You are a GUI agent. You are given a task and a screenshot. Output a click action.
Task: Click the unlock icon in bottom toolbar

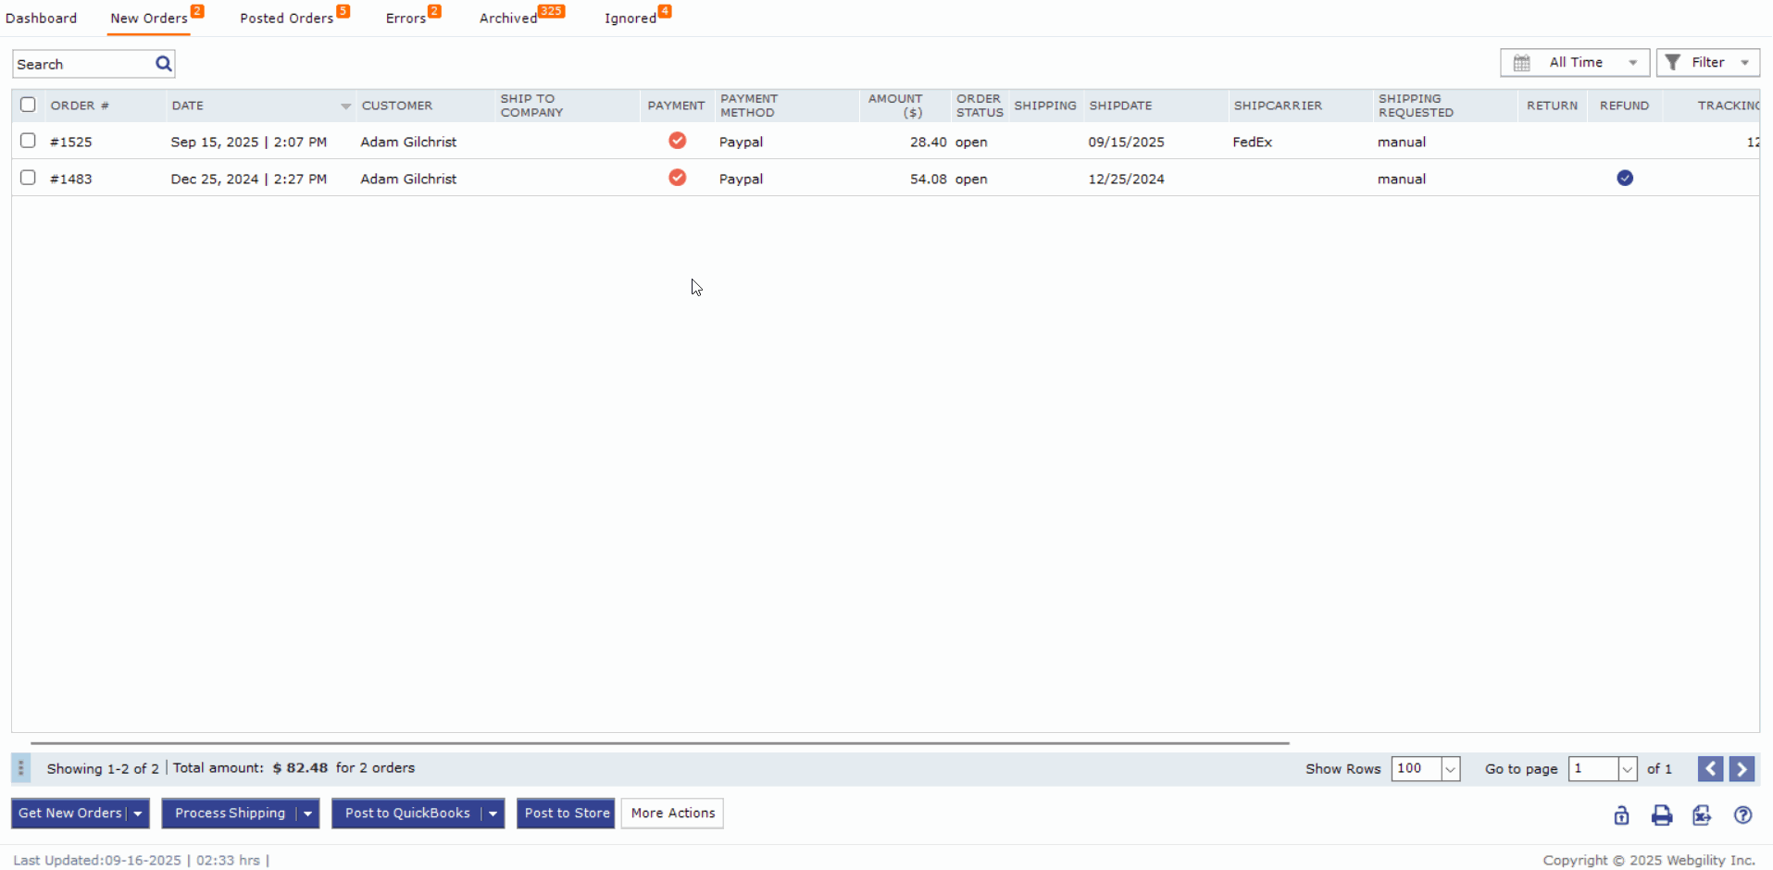[x=1621, y=815]
